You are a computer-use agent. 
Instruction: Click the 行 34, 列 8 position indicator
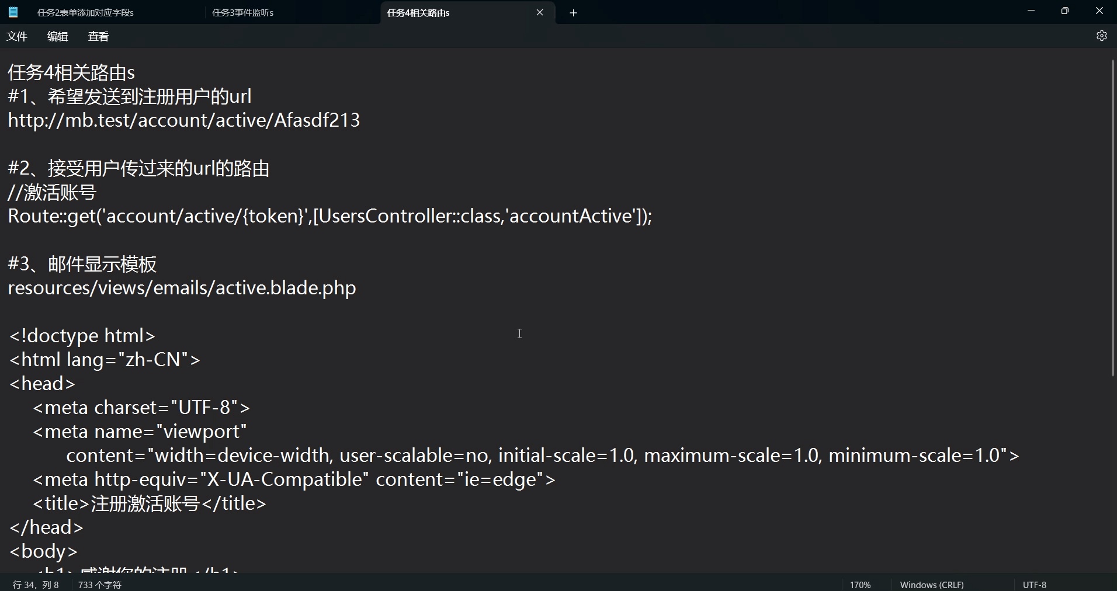pos(36,585)
